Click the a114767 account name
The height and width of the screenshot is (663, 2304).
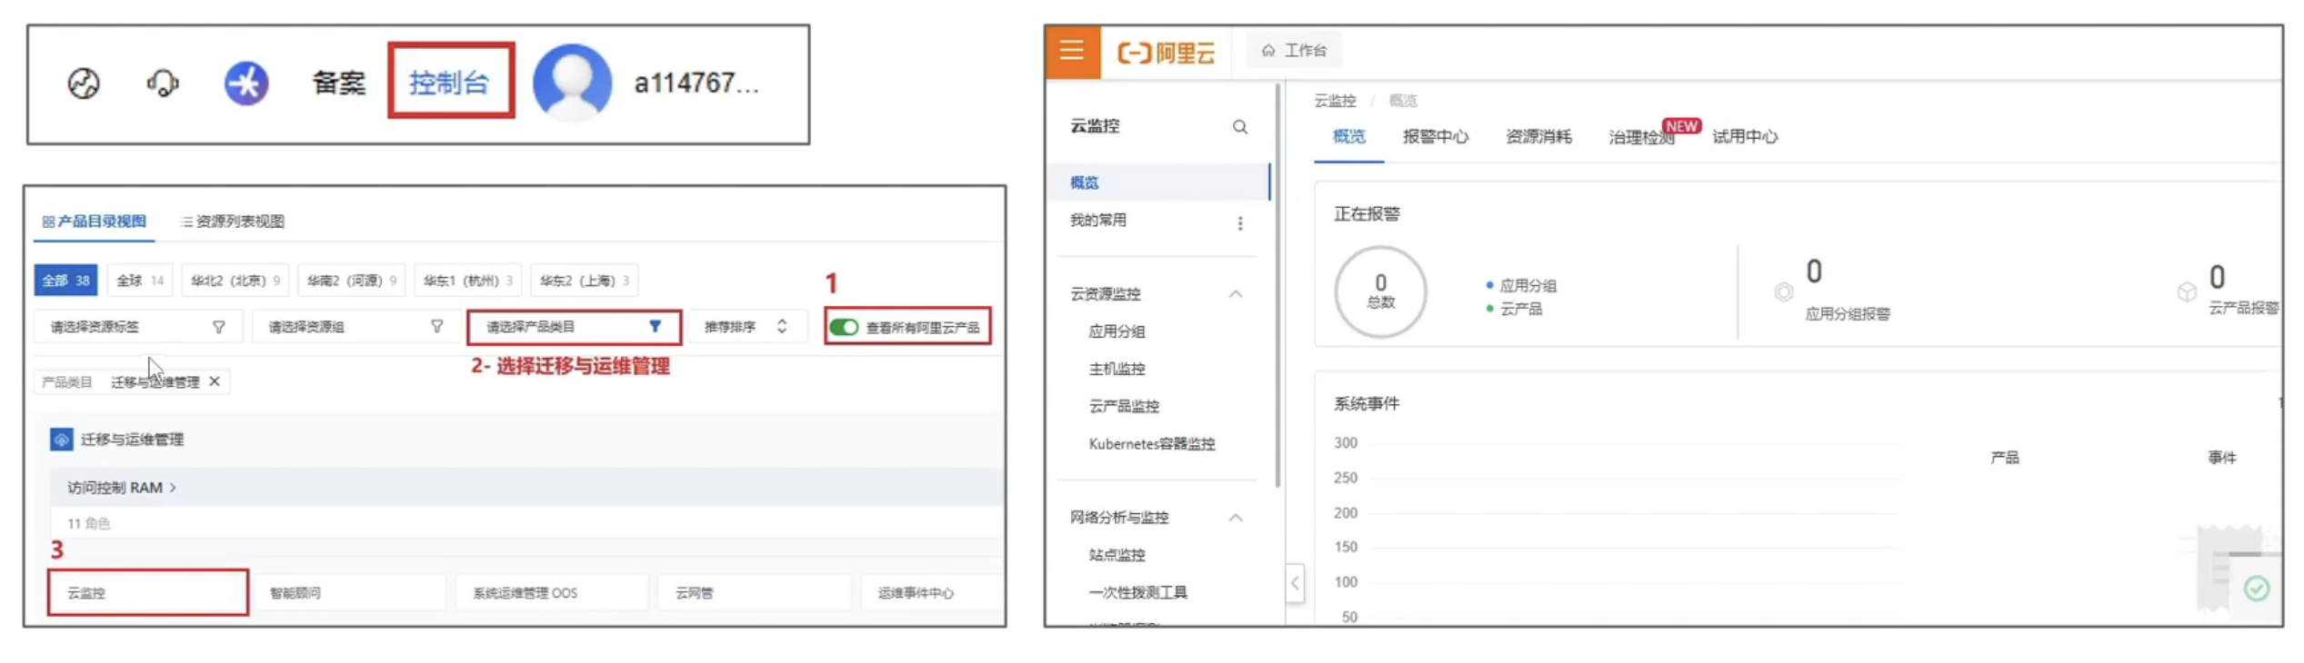[x=696, y=83]
